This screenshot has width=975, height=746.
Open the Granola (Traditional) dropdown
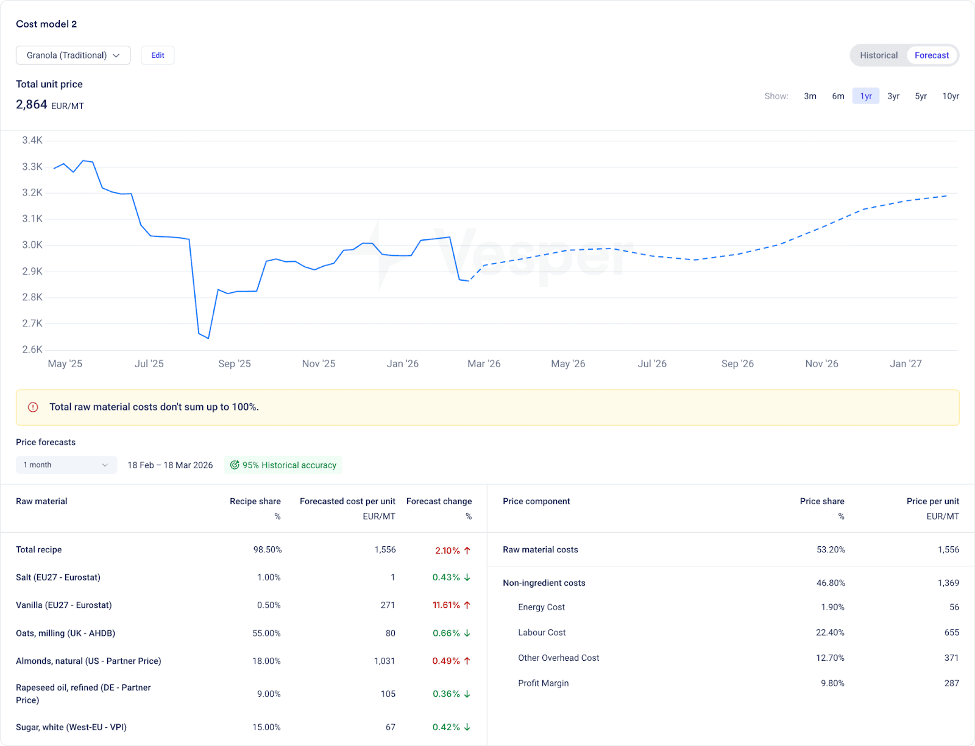point(73,55)
